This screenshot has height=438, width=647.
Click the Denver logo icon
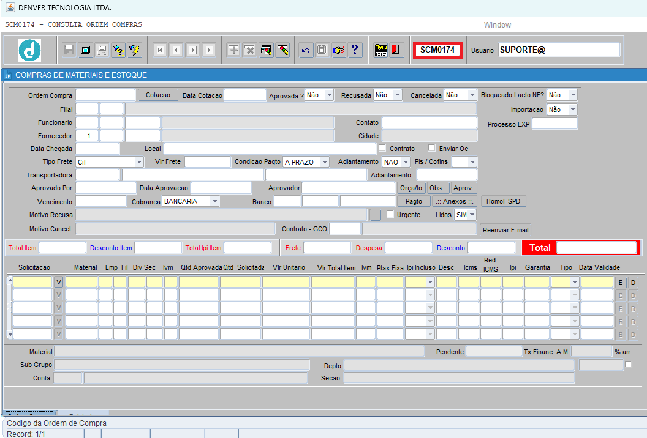[29, 50]
